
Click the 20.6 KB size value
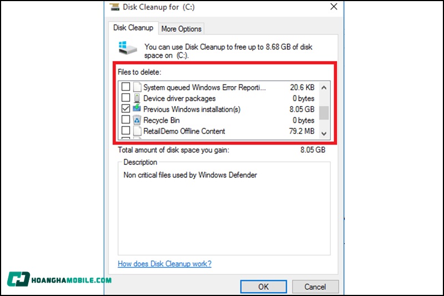click(302, 87)
